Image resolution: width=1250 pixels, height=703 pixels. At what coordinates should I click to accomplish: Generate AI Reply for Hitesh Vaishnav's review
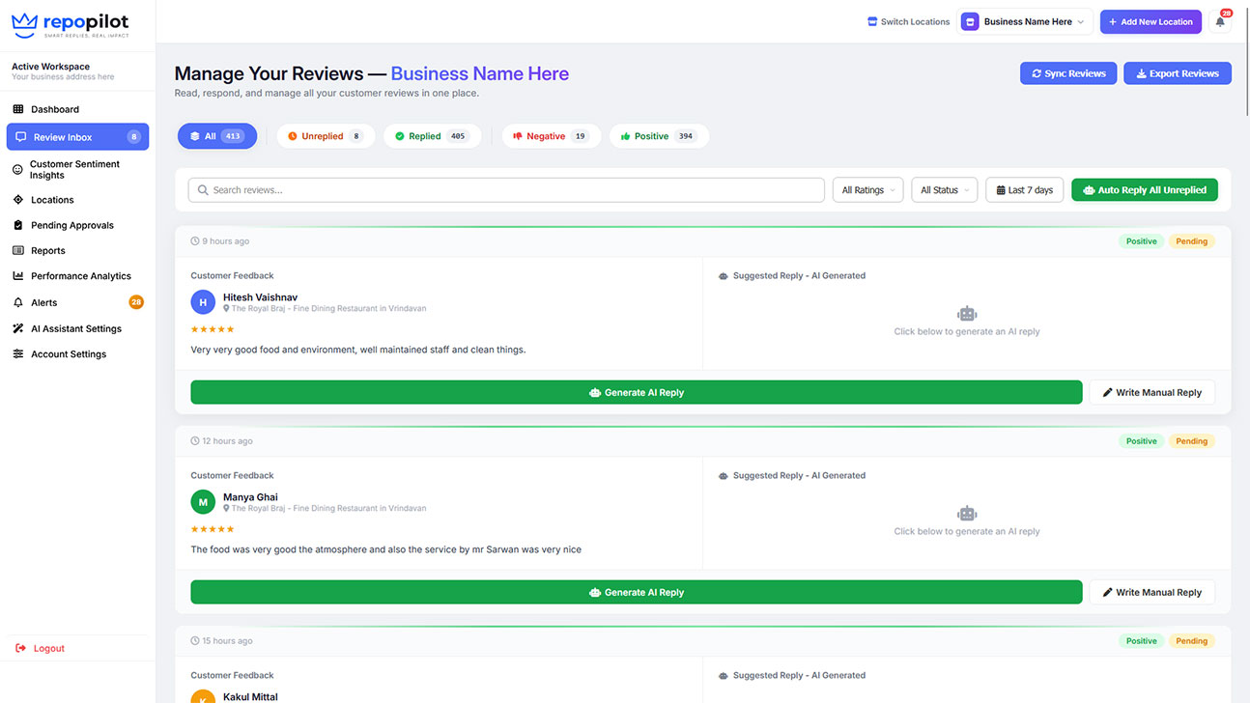[x=637, y=392]
